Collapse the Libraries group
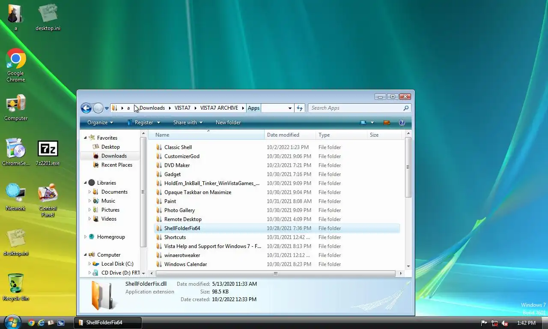Viewport: 548px width, 329px height. click(x=85, y=182)
